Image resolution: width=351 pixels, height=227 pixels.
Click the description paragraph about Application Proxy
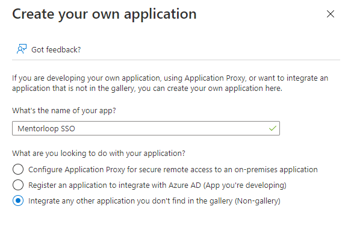pos(170,83)
